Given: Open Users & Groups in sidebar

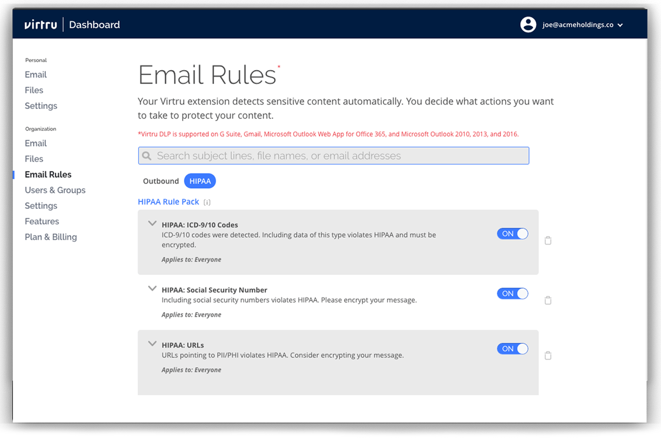Looking at the screenshot, I should click(x=55, y=190).
